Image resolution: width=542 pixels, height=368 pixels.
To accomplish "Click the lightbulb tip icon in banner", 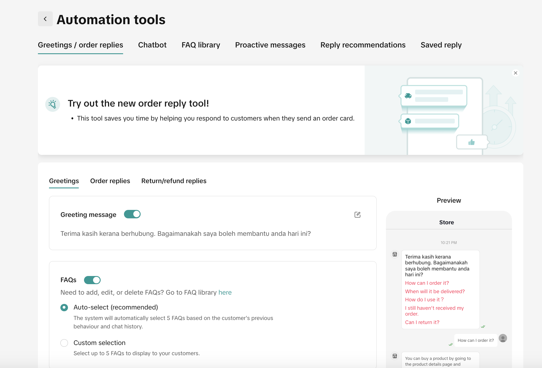I will click(x=53, y=104).
